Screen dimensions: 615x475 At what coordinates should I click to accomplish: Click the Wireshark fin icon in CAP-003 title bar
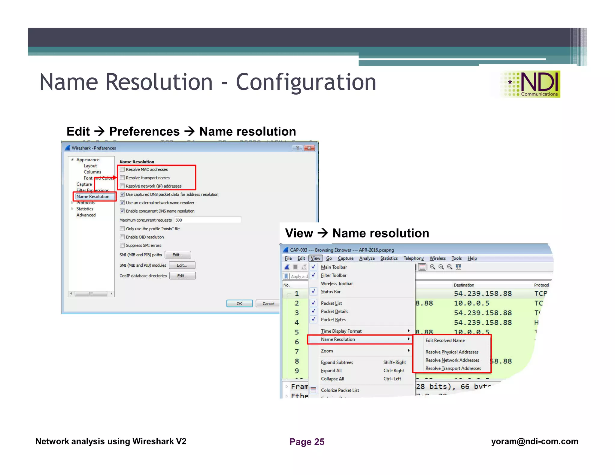point(286,250)
